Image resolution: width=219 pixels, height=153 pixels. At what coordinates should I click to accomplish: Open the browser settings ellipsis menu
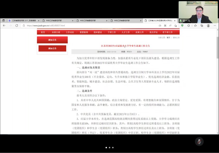[215, 26]
